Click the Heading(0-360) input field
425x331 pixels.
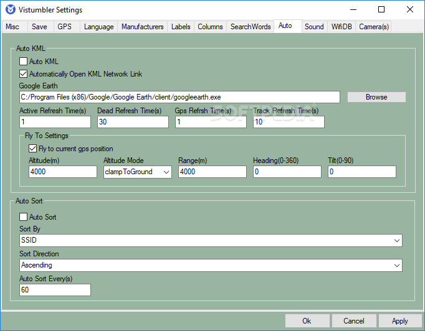coord(287,172)
